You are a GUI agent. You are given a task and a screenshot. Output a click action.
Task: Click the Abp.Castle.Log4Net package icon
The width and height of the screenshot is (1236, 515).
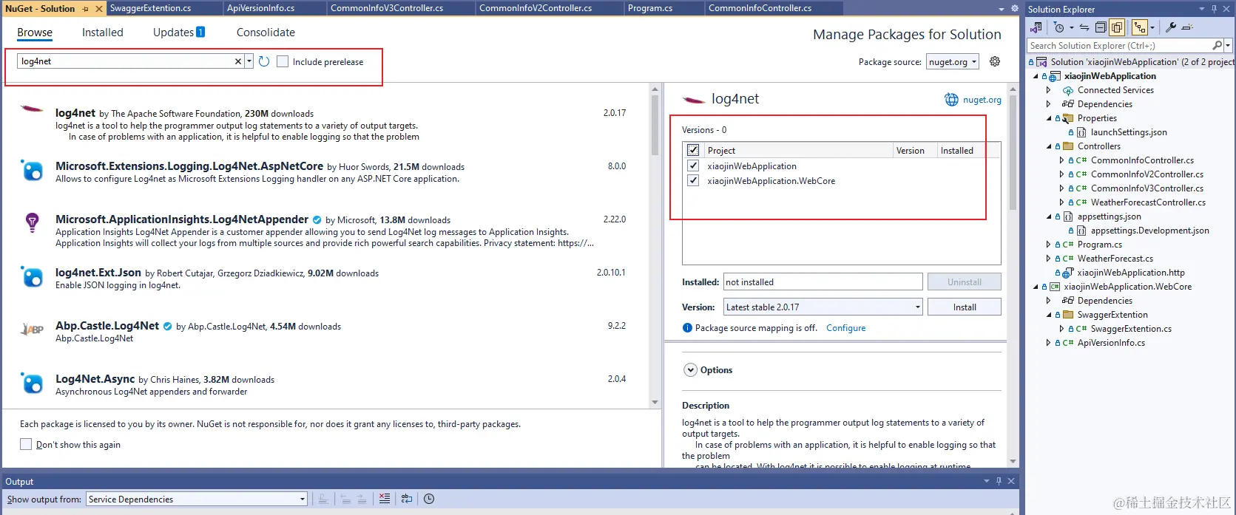point(32,329)
